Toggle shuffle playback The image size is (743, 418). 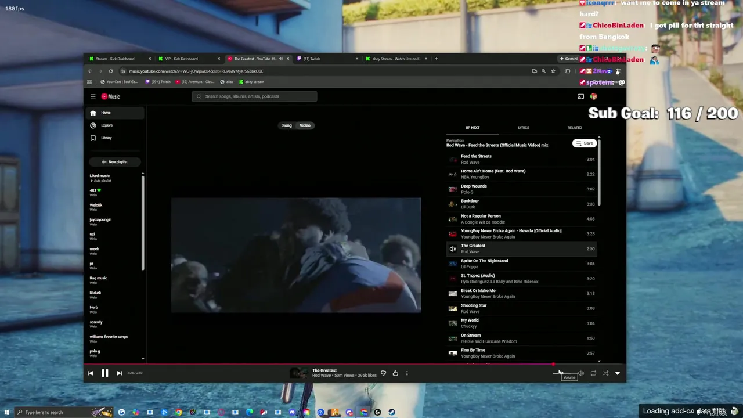click(x=605, y=373)
